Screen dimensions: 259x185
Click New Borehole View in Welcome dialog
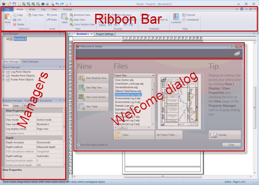tap(93, 78)
